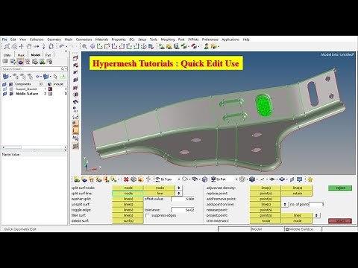Screen dimensions: 358x268
Task: Click the switch toggle in the split surf-node row
Action: 178,188
